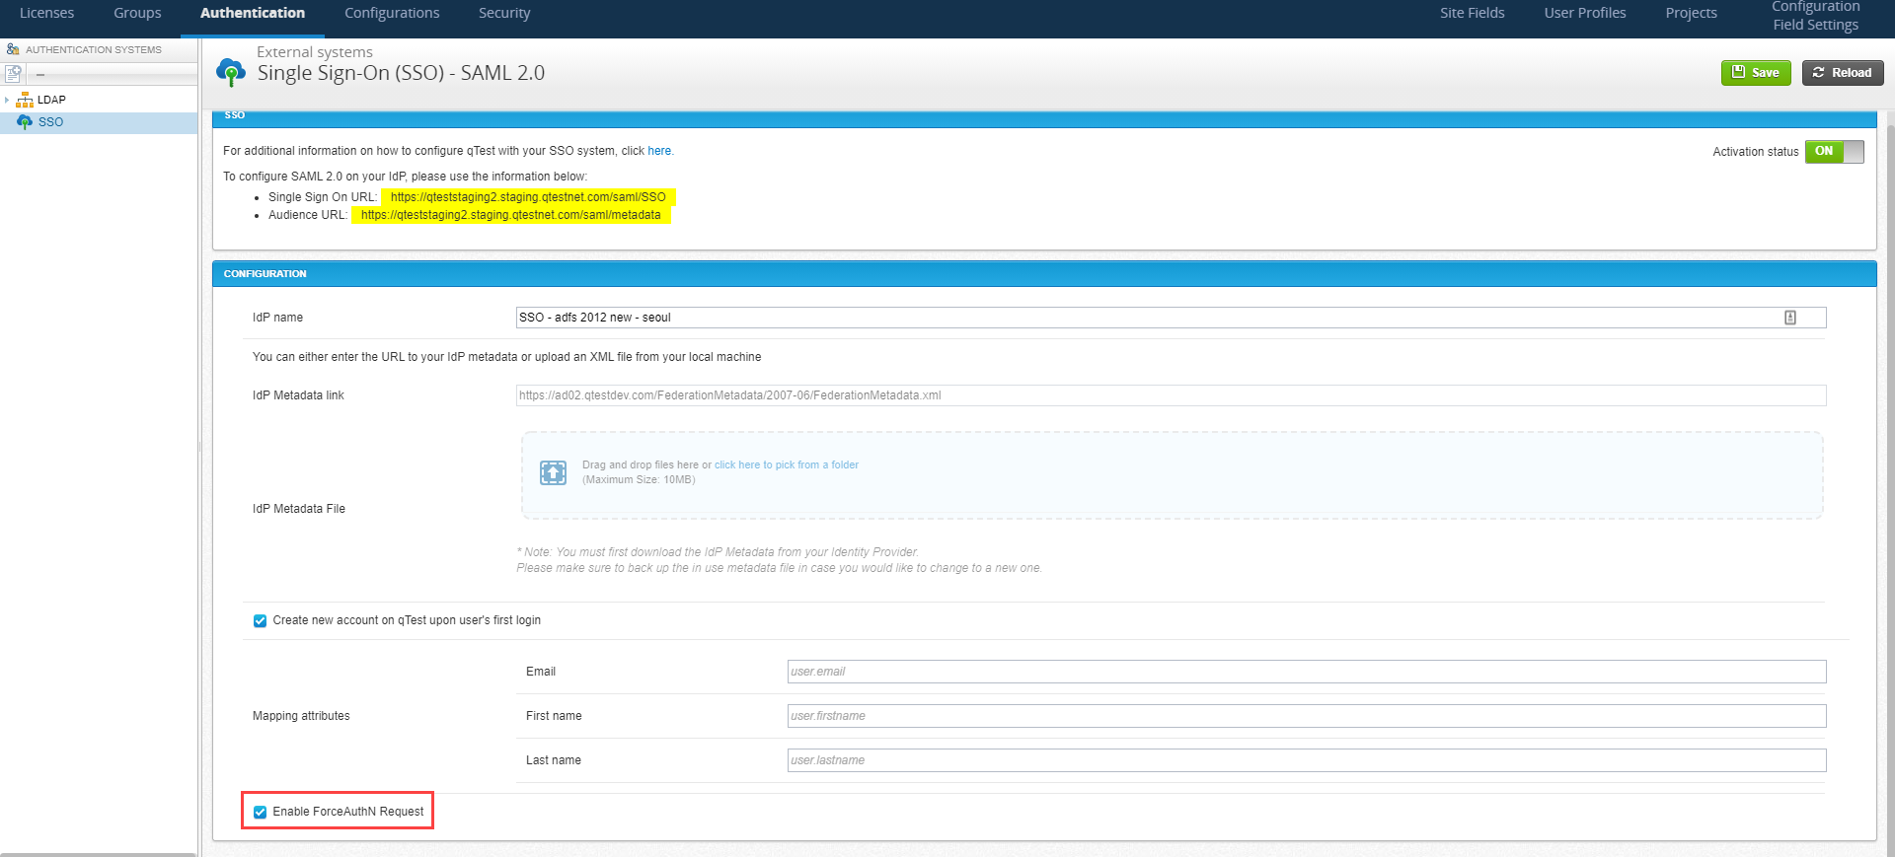This screenshot has width=1895, height=857.
Task: Click the Reload button
Action: click(x=1842, y=73)
